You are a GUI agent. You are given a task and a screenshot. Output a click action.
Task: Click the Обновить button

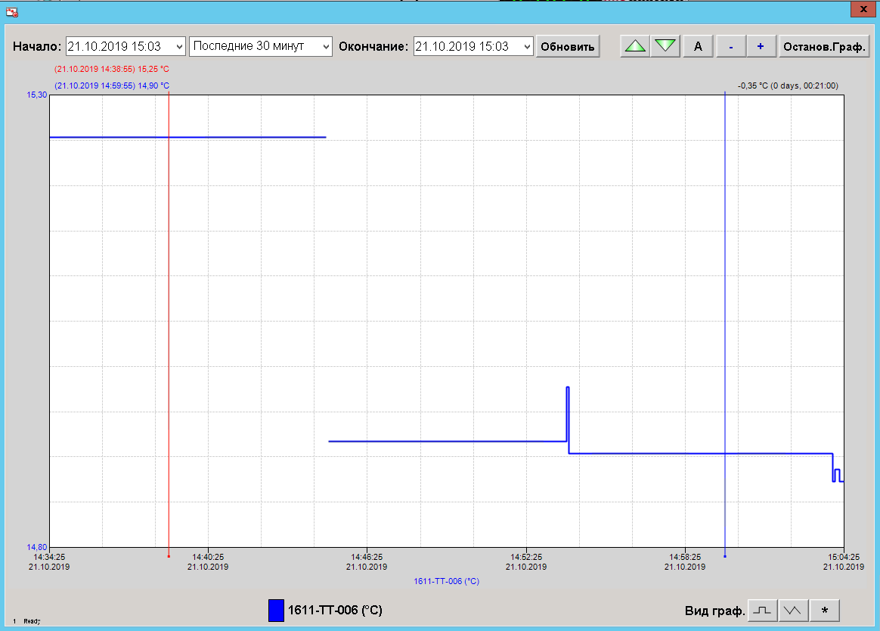[568, 46]
